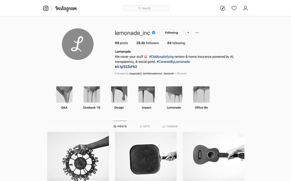
Task: Switch to the IGTV tab
Action: pos(144,126)
